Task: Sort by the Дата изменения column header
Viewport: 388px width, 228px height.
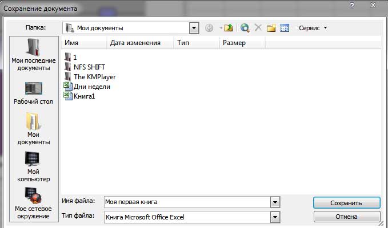Action: tap(135, 43)
